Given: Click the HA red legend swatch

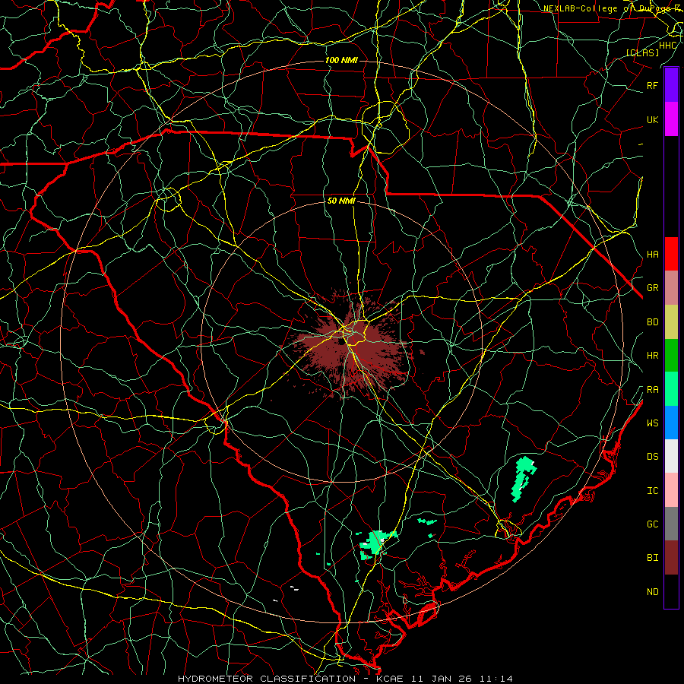Looking at the screenshot, I should (x=671, y=254).
